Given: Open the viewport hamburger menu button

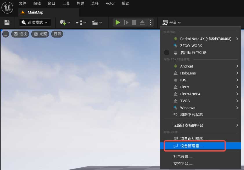Looking at the screenshot, I should (x=6, y=34).
